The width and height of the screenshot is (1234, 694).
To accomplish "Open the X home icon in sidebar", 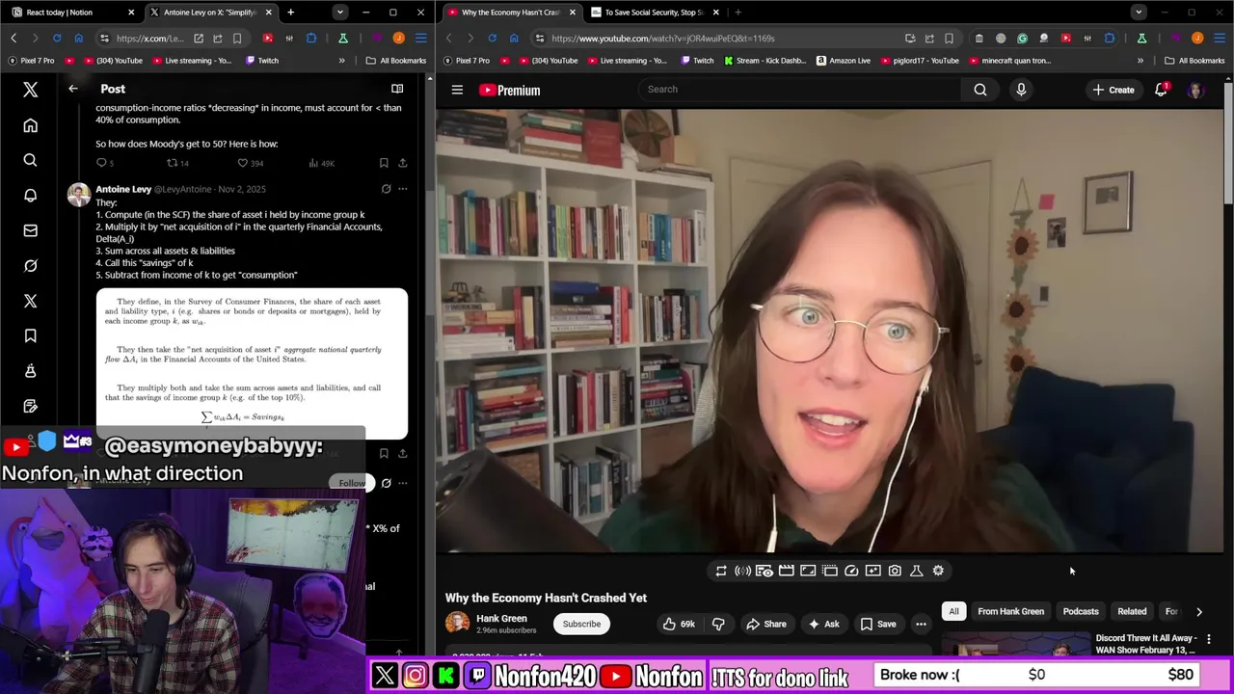I will [30, 125].
